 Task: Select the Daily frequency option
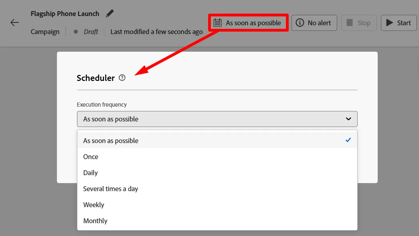[217, 173]
